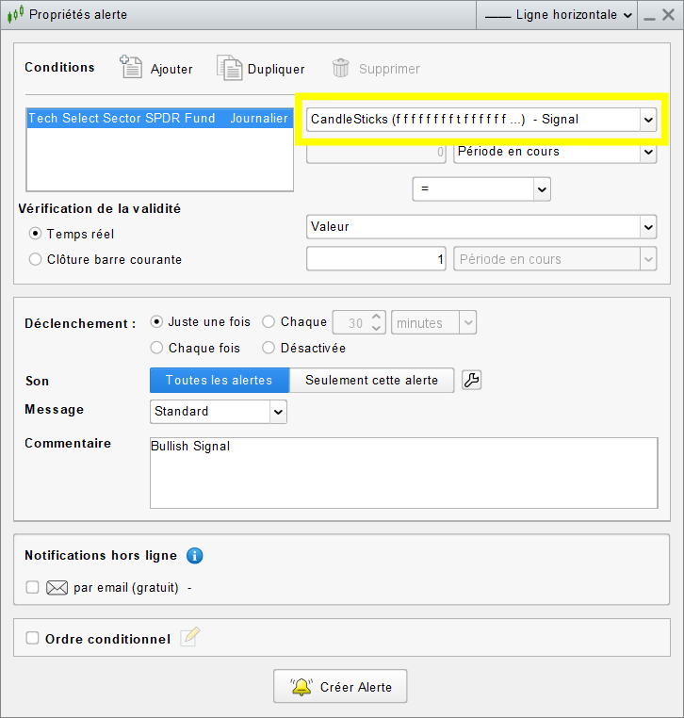
Task: Switch to Seulement cette alerte
Action: point(371,380)
